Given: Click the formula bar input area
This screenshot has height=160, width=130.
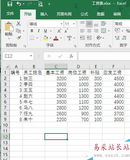Looking at the screenshot, I should click(x=104, y=56).
